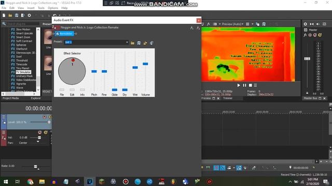Expand the Undo history dropdown arrow
This screenshot has height=186, width=332.
(60, 16)
